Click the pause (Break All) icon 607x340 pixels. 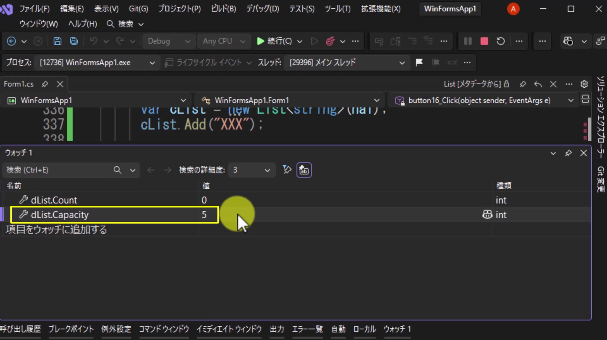coord(468,41)
